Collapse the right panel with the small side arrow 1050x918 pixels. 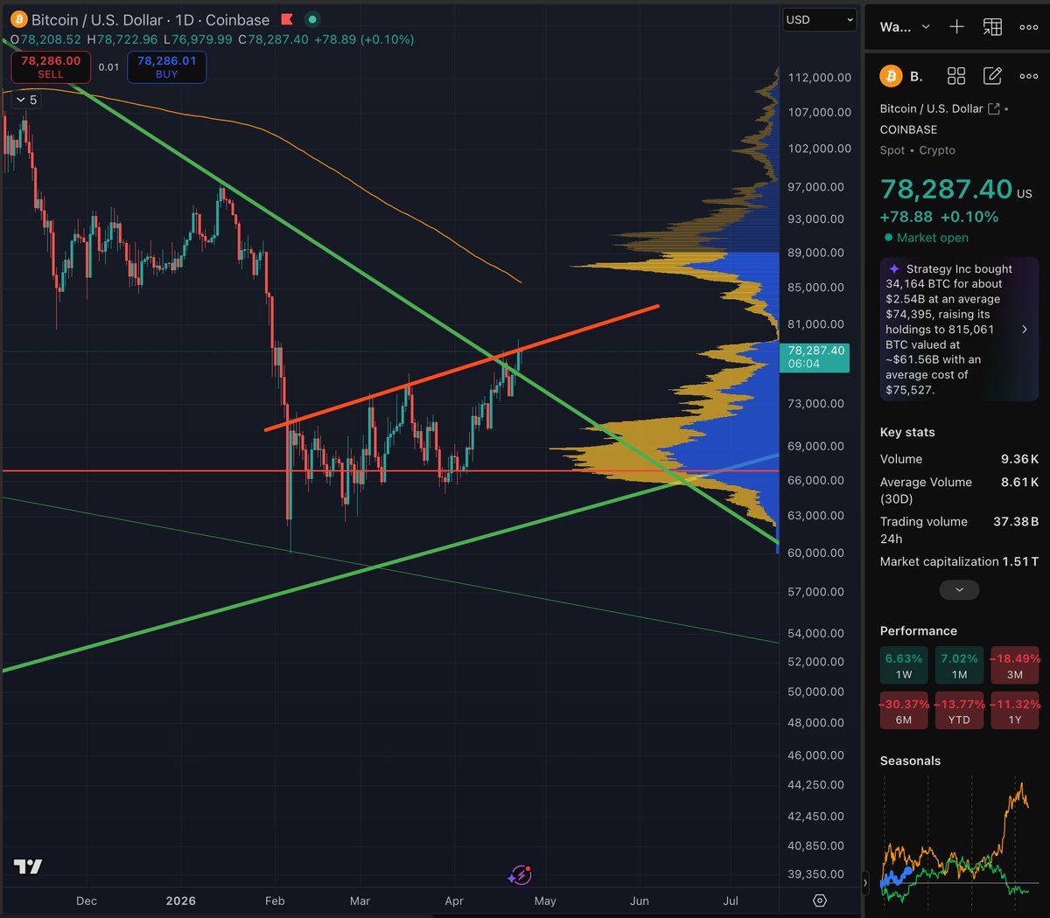(x=865, y=883)
